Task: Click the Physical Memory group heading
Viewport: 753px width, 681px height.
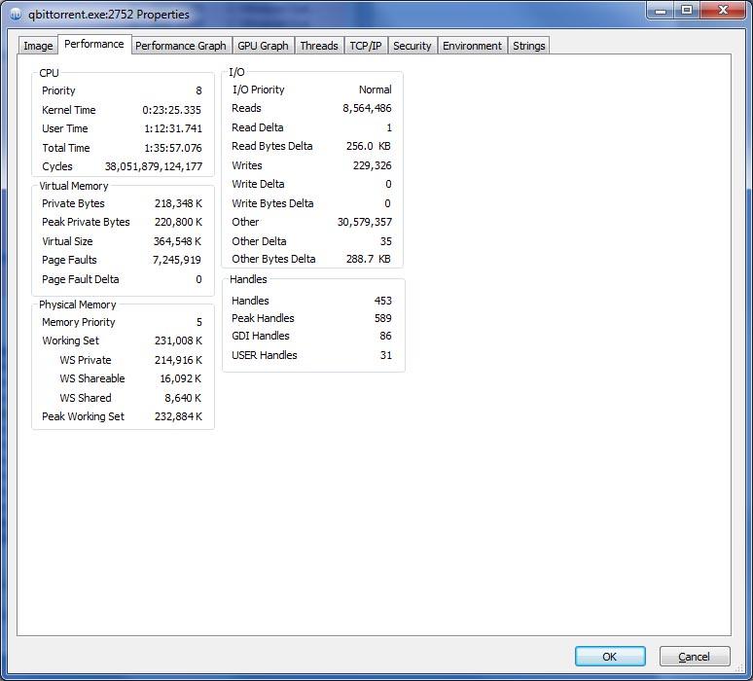Action: point(77,305)
